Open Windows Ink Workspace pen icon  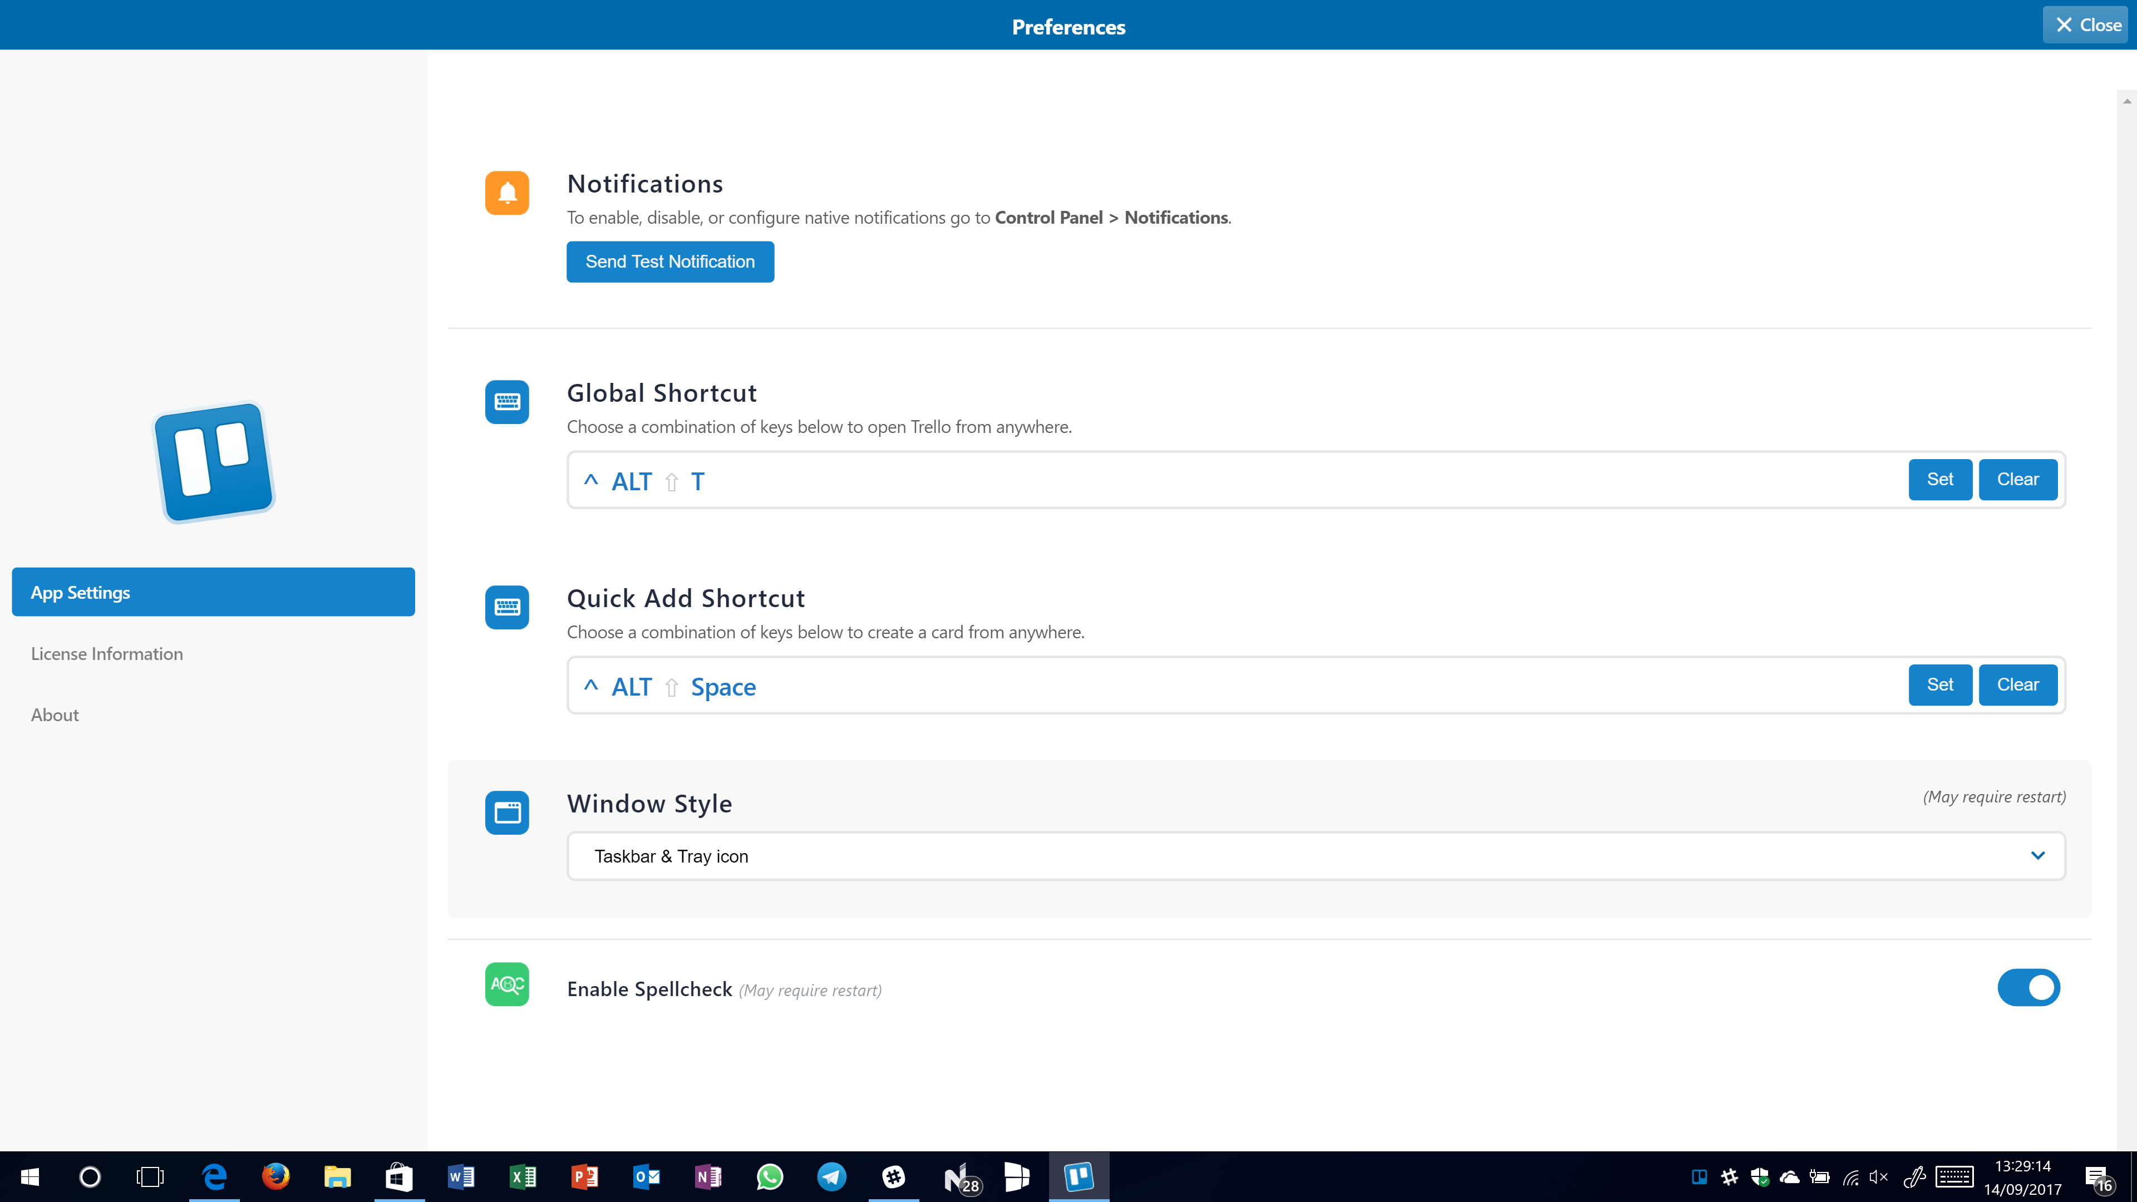click(x=1914, y=1177)
